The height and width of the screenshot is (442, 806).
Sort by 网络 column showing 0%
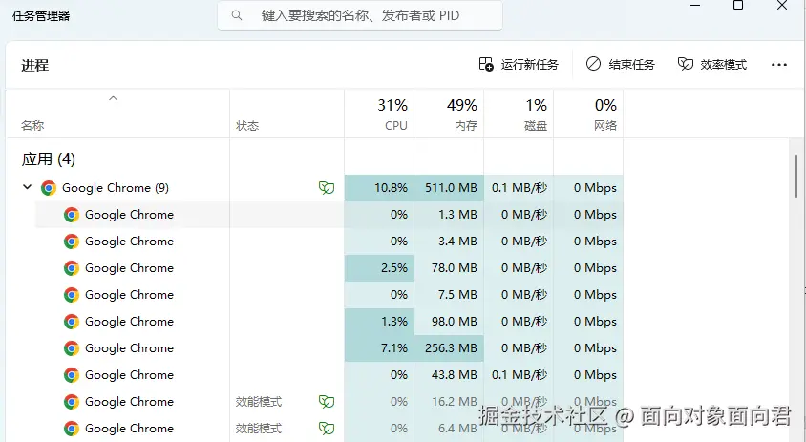[x=588, y=115]
